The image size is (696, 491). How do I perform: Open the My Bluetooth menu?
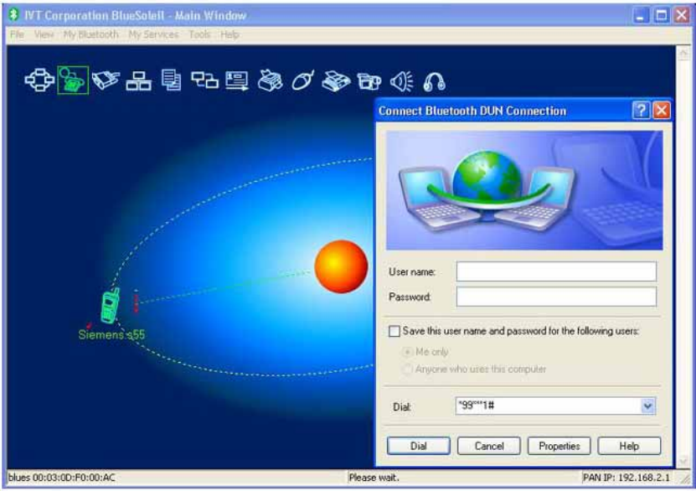(x=91, y=34)
